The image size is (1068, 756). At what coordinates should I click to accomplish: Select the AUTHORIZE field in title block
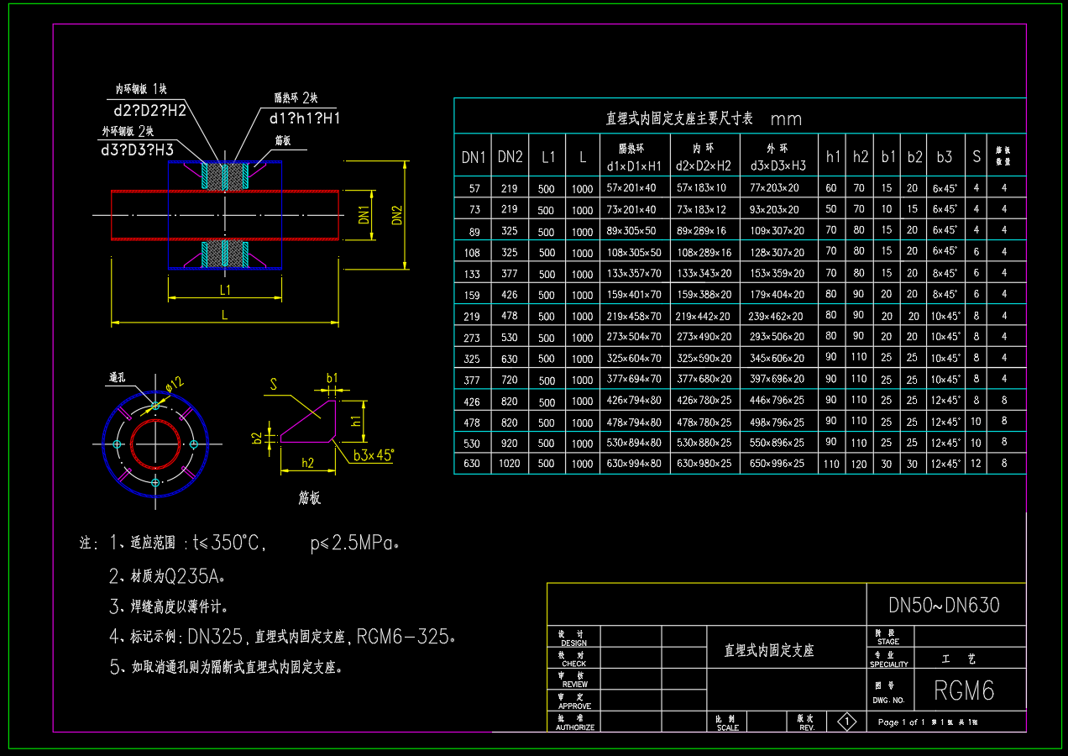574,722
